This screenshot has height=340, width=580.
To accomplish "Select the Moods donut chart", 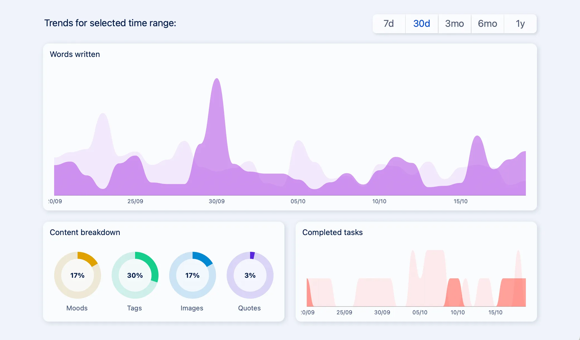I will (x=77, y=275).
